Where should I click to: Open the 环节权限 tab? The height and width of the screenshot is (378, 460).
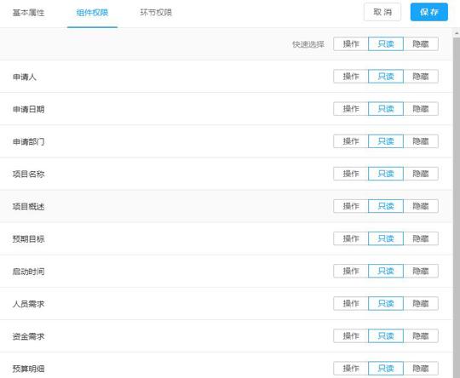click(156, 13)
